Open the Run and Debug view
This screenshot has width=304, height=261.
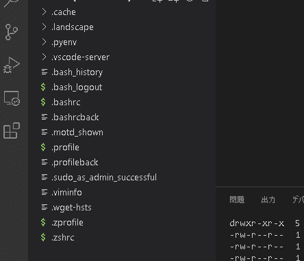pyautogui.click(x=12, y=65)
